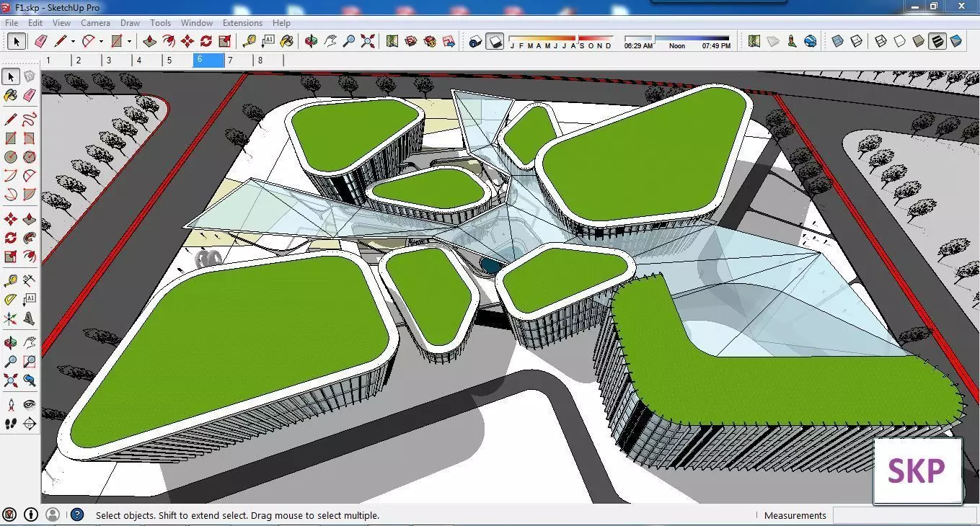This screenshot has height=526, width=980.
Task: Click the geo-location icon in status bar
Action: pos(9,514)
